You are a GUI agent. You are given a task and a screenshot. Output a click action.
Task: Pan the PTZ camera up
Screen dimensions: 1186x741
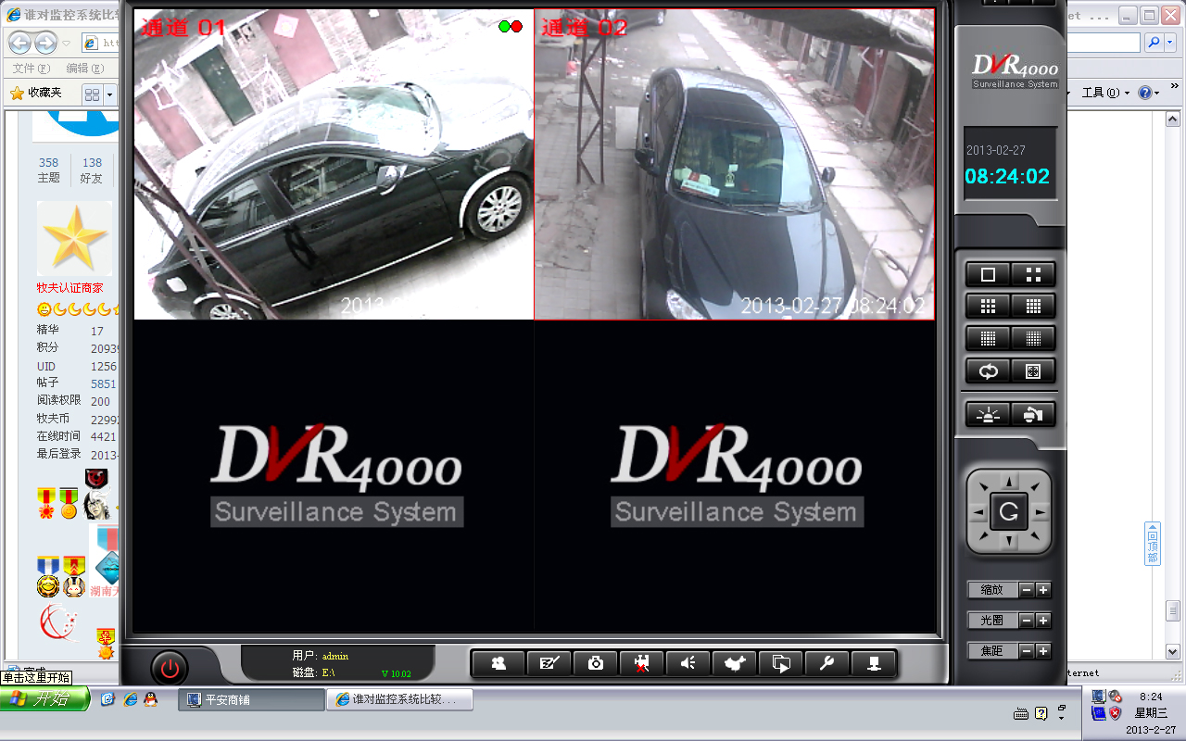click(1009, 482)
